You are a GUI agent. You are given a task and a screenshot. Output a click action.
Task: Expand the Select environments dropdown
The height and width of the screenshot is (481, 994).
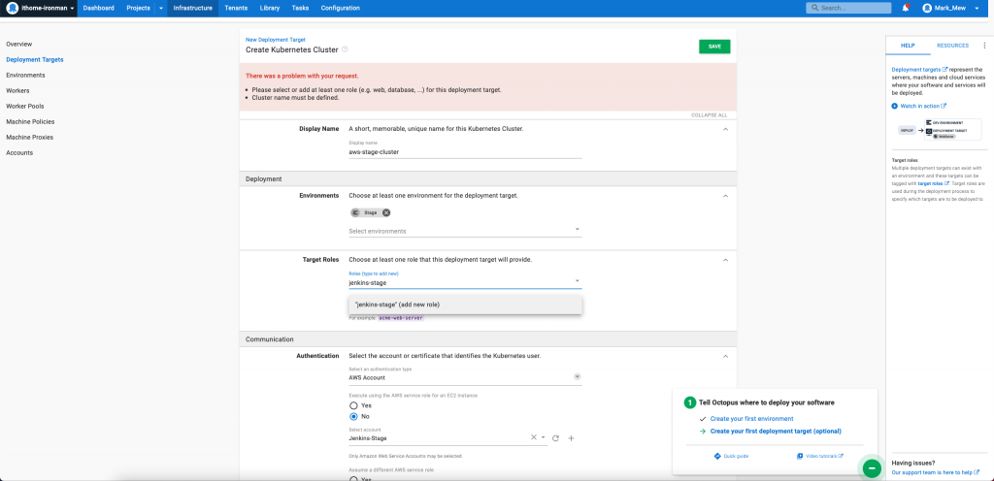[577, 231]
